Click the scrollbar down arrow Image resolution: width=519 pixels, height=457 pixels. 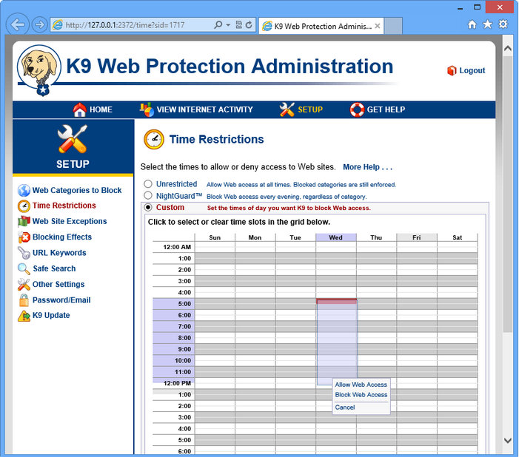[507, 440]
